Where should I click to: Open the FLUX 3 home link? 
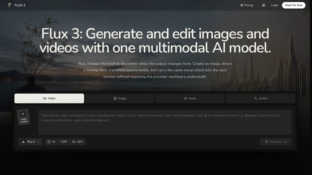click(17, 5)
